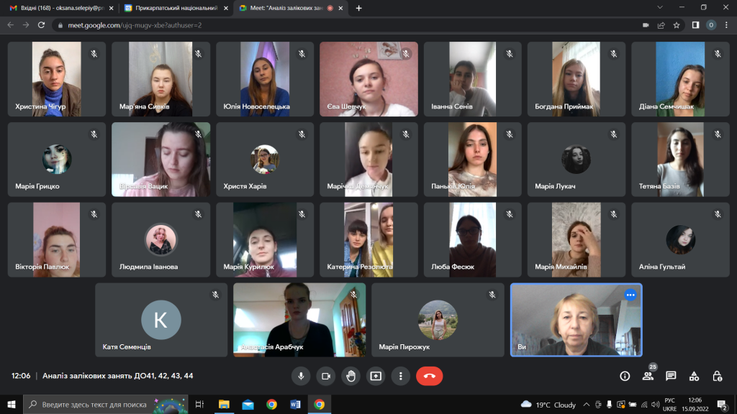Open host controls lock icon

point(717,376)
